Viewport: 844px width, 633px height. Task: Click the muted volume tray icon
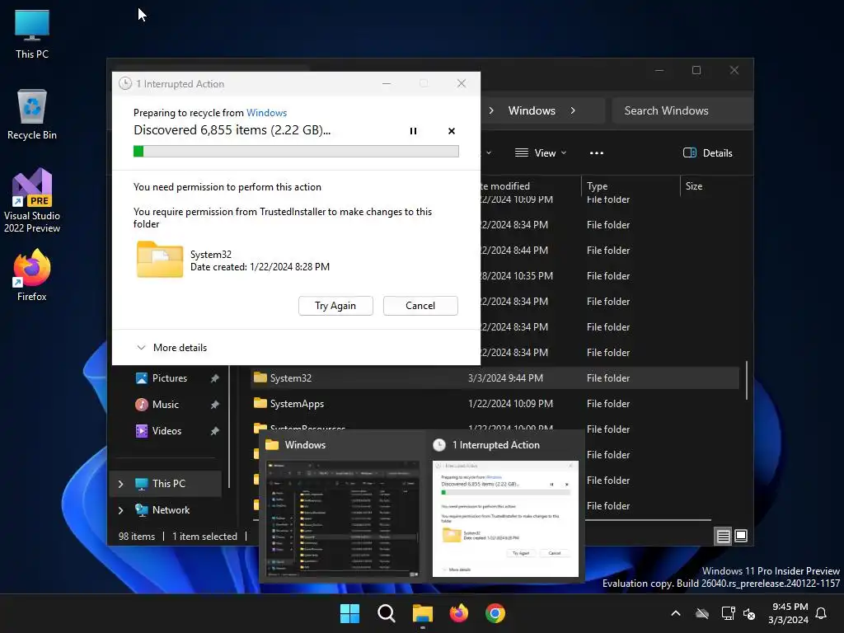pos(749,613)
